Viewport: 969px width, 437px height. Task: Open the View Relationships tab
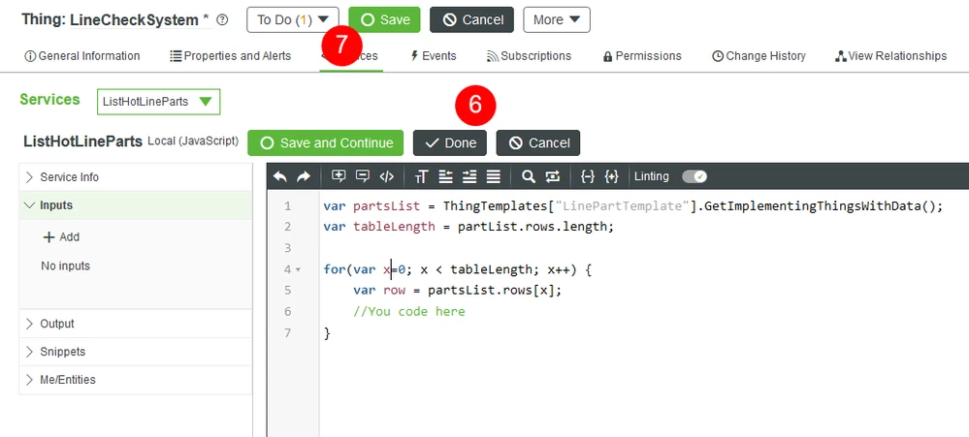tap(890, 56)
